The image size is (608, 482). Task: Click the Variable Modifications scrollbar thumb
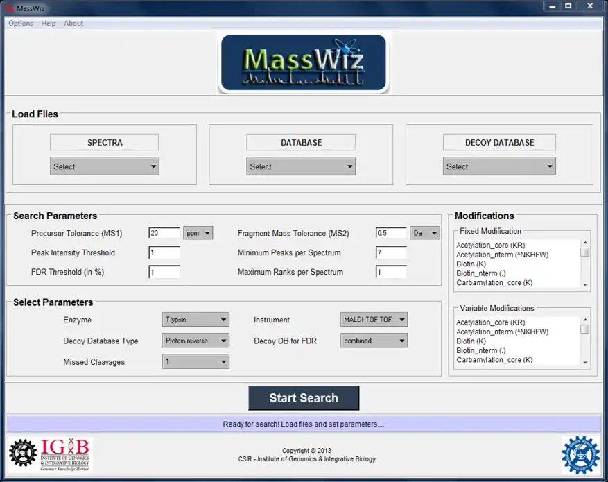tap(585, 329)
